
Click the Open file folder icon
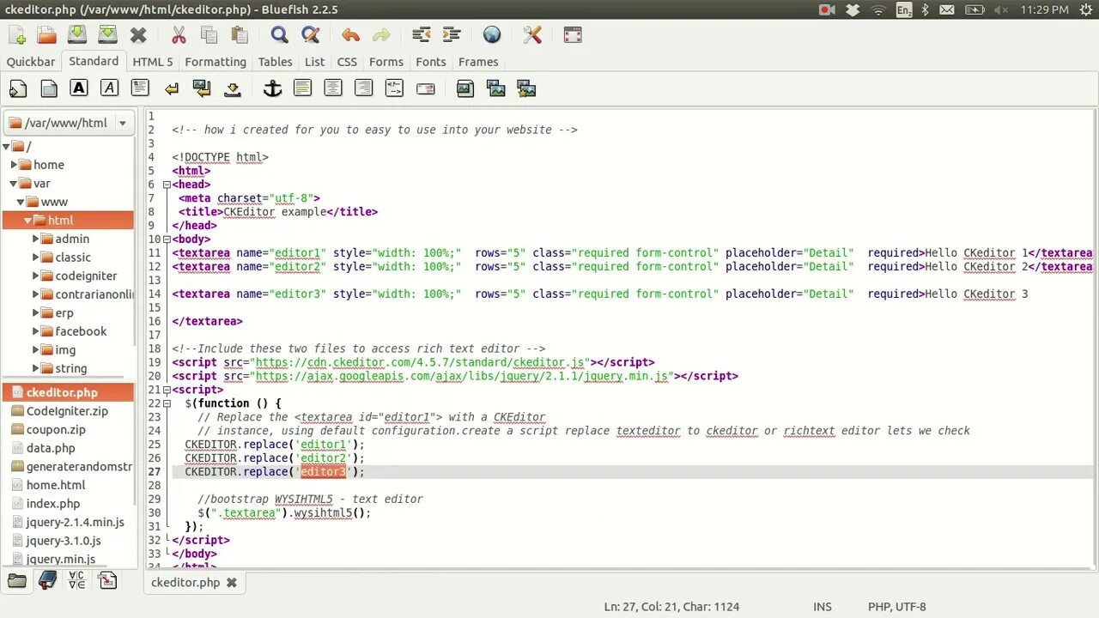[47, 35]
